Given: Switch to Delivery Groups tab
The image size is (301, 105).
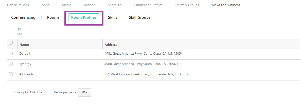Looking at the screenshot, I should [187, 5].
